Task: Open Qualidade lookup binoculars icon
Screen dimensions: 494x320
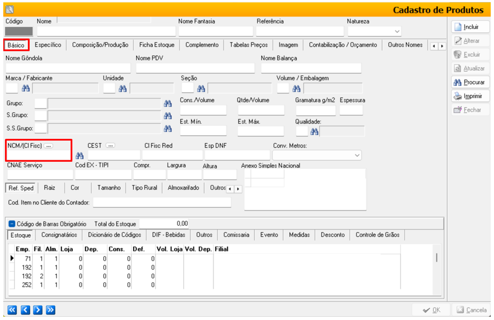Action: [314, 131]
